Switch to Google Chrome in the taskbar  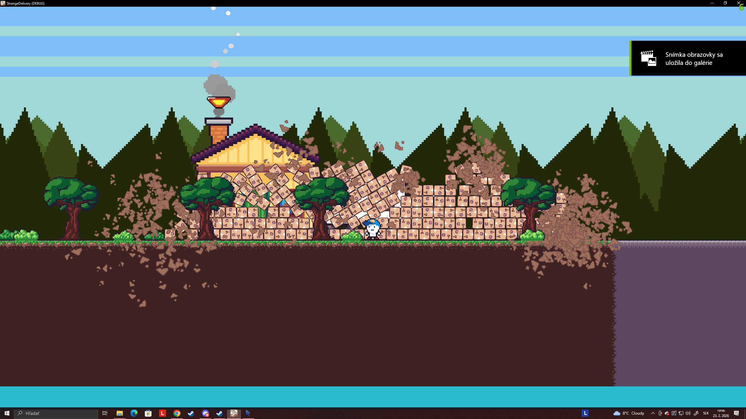(177, 413)
